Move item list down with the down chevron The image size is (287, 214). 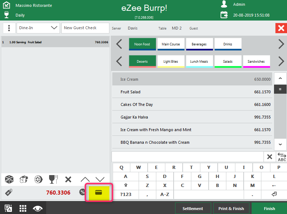click(x=280, y=144)
